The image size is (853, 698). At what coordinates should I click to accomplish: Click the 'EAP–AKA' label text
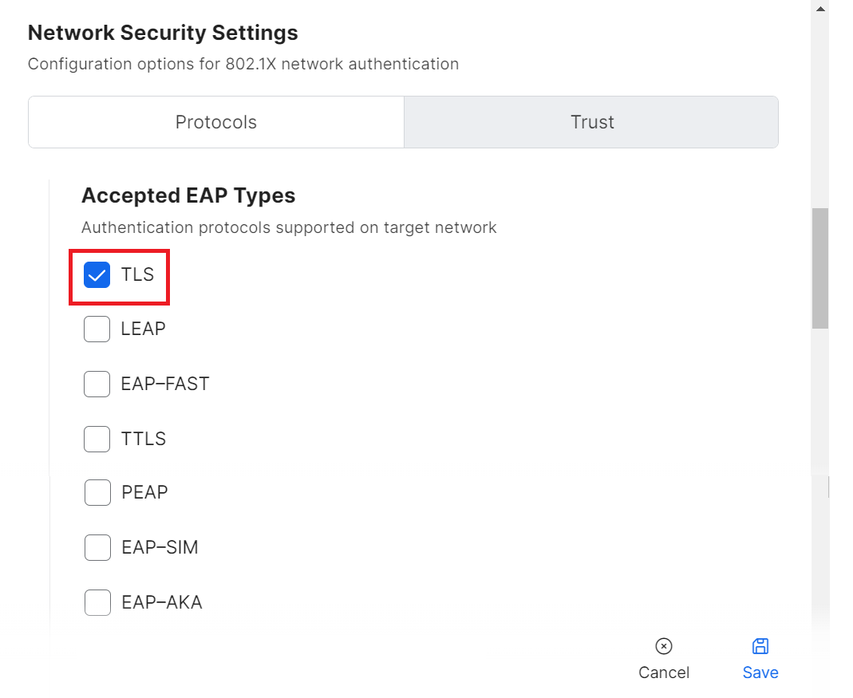coord(162,602)
